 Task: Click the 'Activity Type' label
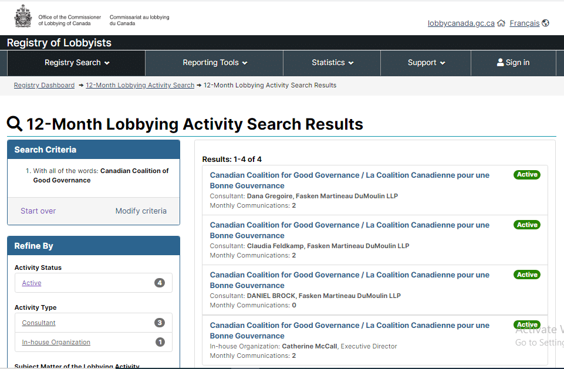point(36,307)
